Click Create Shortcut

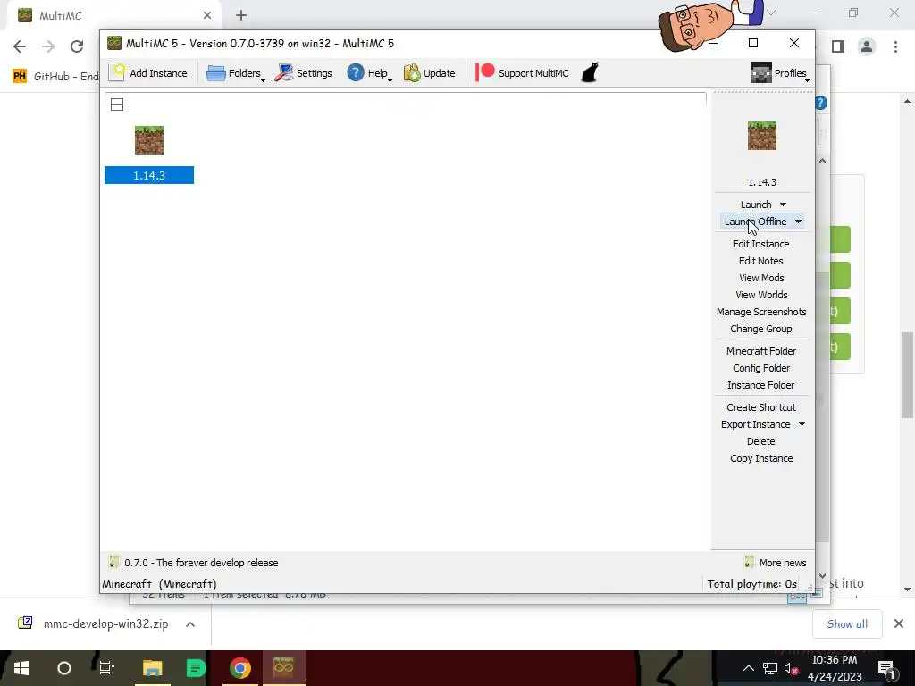pos(761,407)
